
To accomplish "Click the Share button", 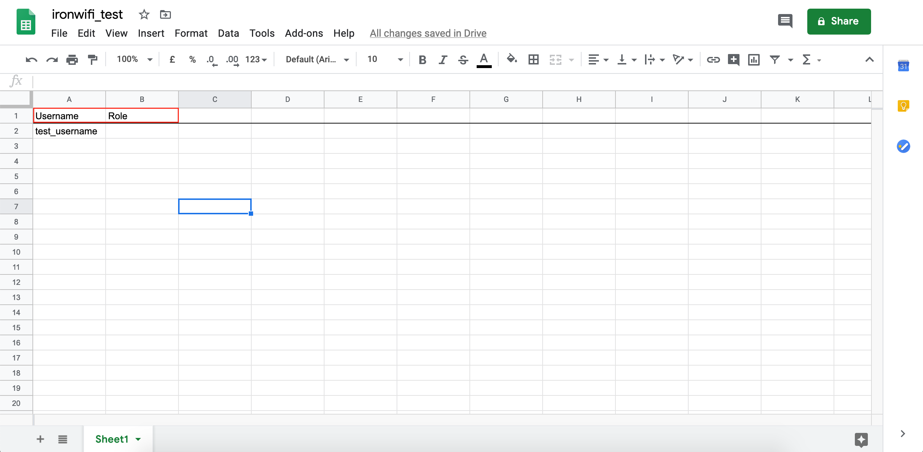I will [x=839, y=21].
